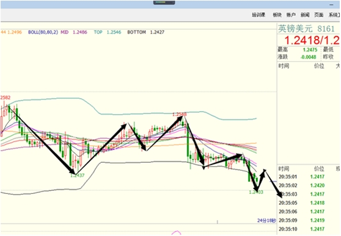
Task: Open the 账户 menu
Action: click(291, 15)
